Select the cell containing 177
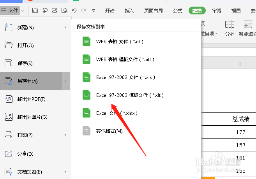The height and width of the screenshot is (179, 256). coord(235,132)
